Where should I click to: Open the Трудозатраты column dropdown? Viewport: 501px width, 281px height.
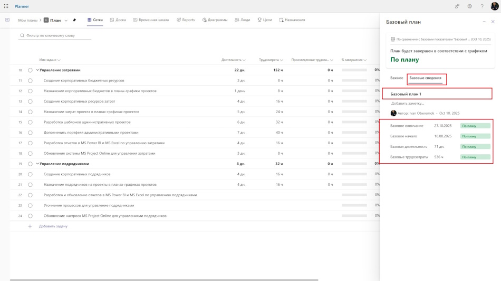282,60
